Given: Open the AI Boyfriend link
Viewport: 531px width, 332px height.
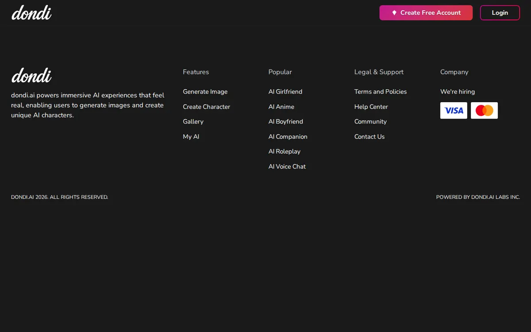Looking at the screenshot, I should pos(286,121).
